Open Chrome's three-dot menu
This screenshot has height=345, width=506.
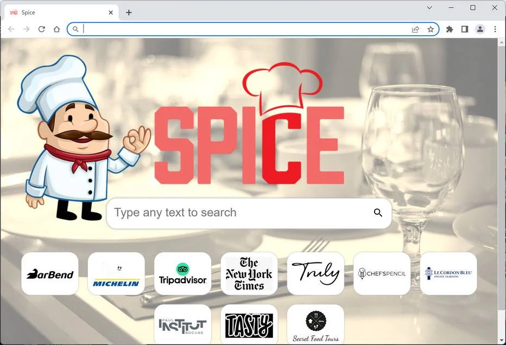click(x=495, y=29)
